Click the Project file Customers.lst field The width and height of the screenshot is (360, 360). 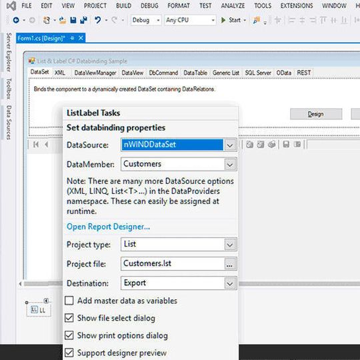click(173, 264)
